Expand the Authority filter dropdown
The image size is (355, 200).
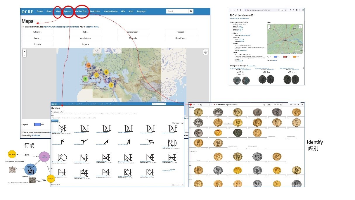pos(37,32)
